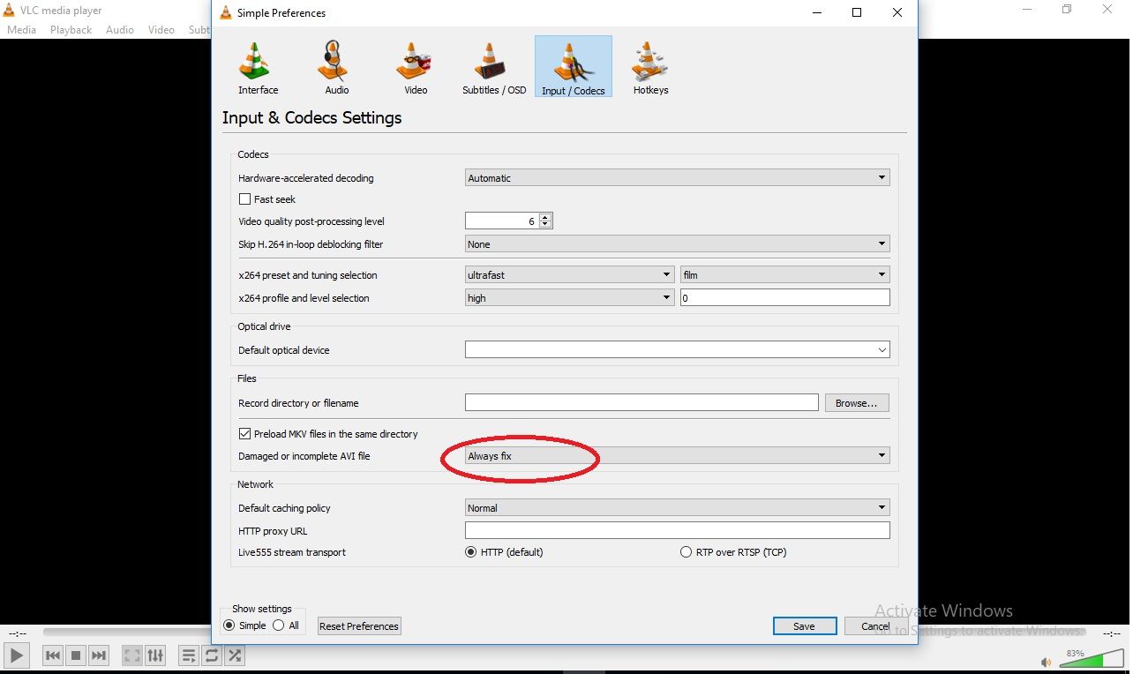Click the VLC cone icon in dialog title
Image resolution: width=1133 pixels, height=674 pixels.
click(225, 12)
